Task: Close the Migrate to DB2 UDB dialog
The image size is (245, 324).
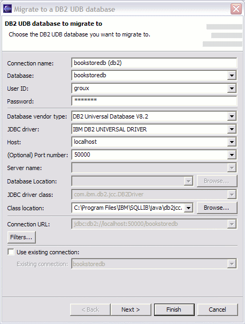Action: coord(236,9)
